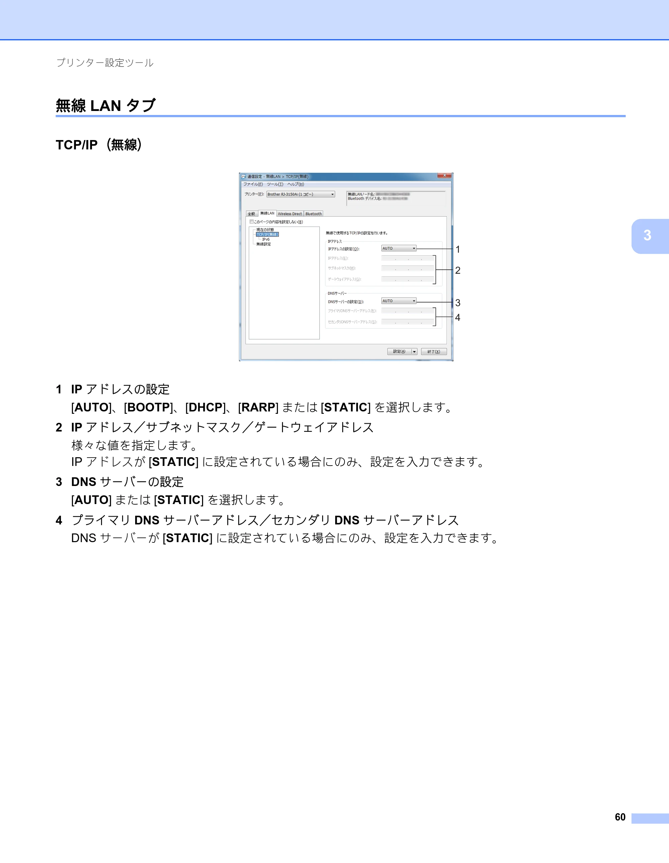Switch to the Bluetooth tab
669x863 pixels.
click(313, 214)
